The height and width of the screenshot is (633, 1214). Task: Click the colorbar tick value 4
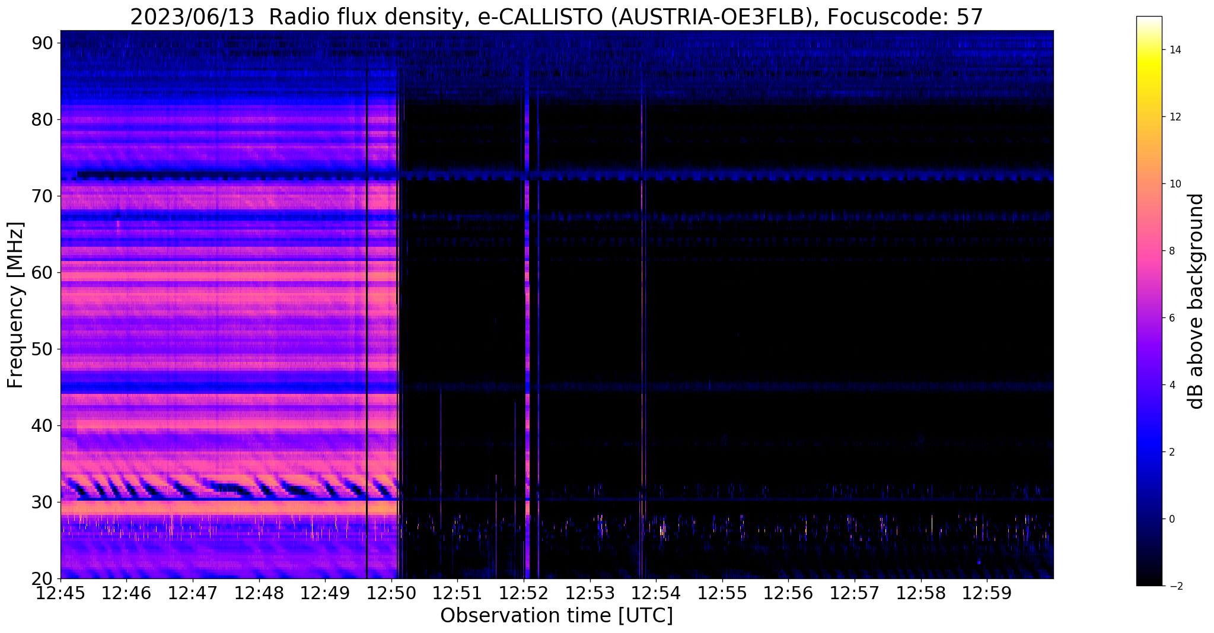pos(1171,385)
